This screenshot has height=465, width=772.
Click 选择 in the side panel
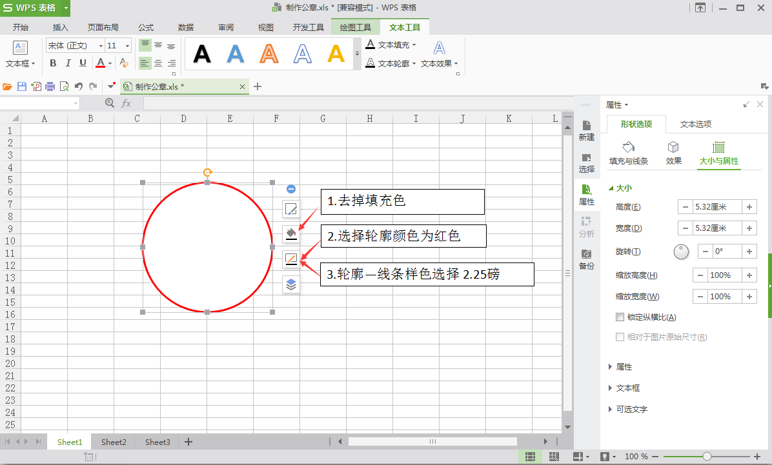[586, 163]
